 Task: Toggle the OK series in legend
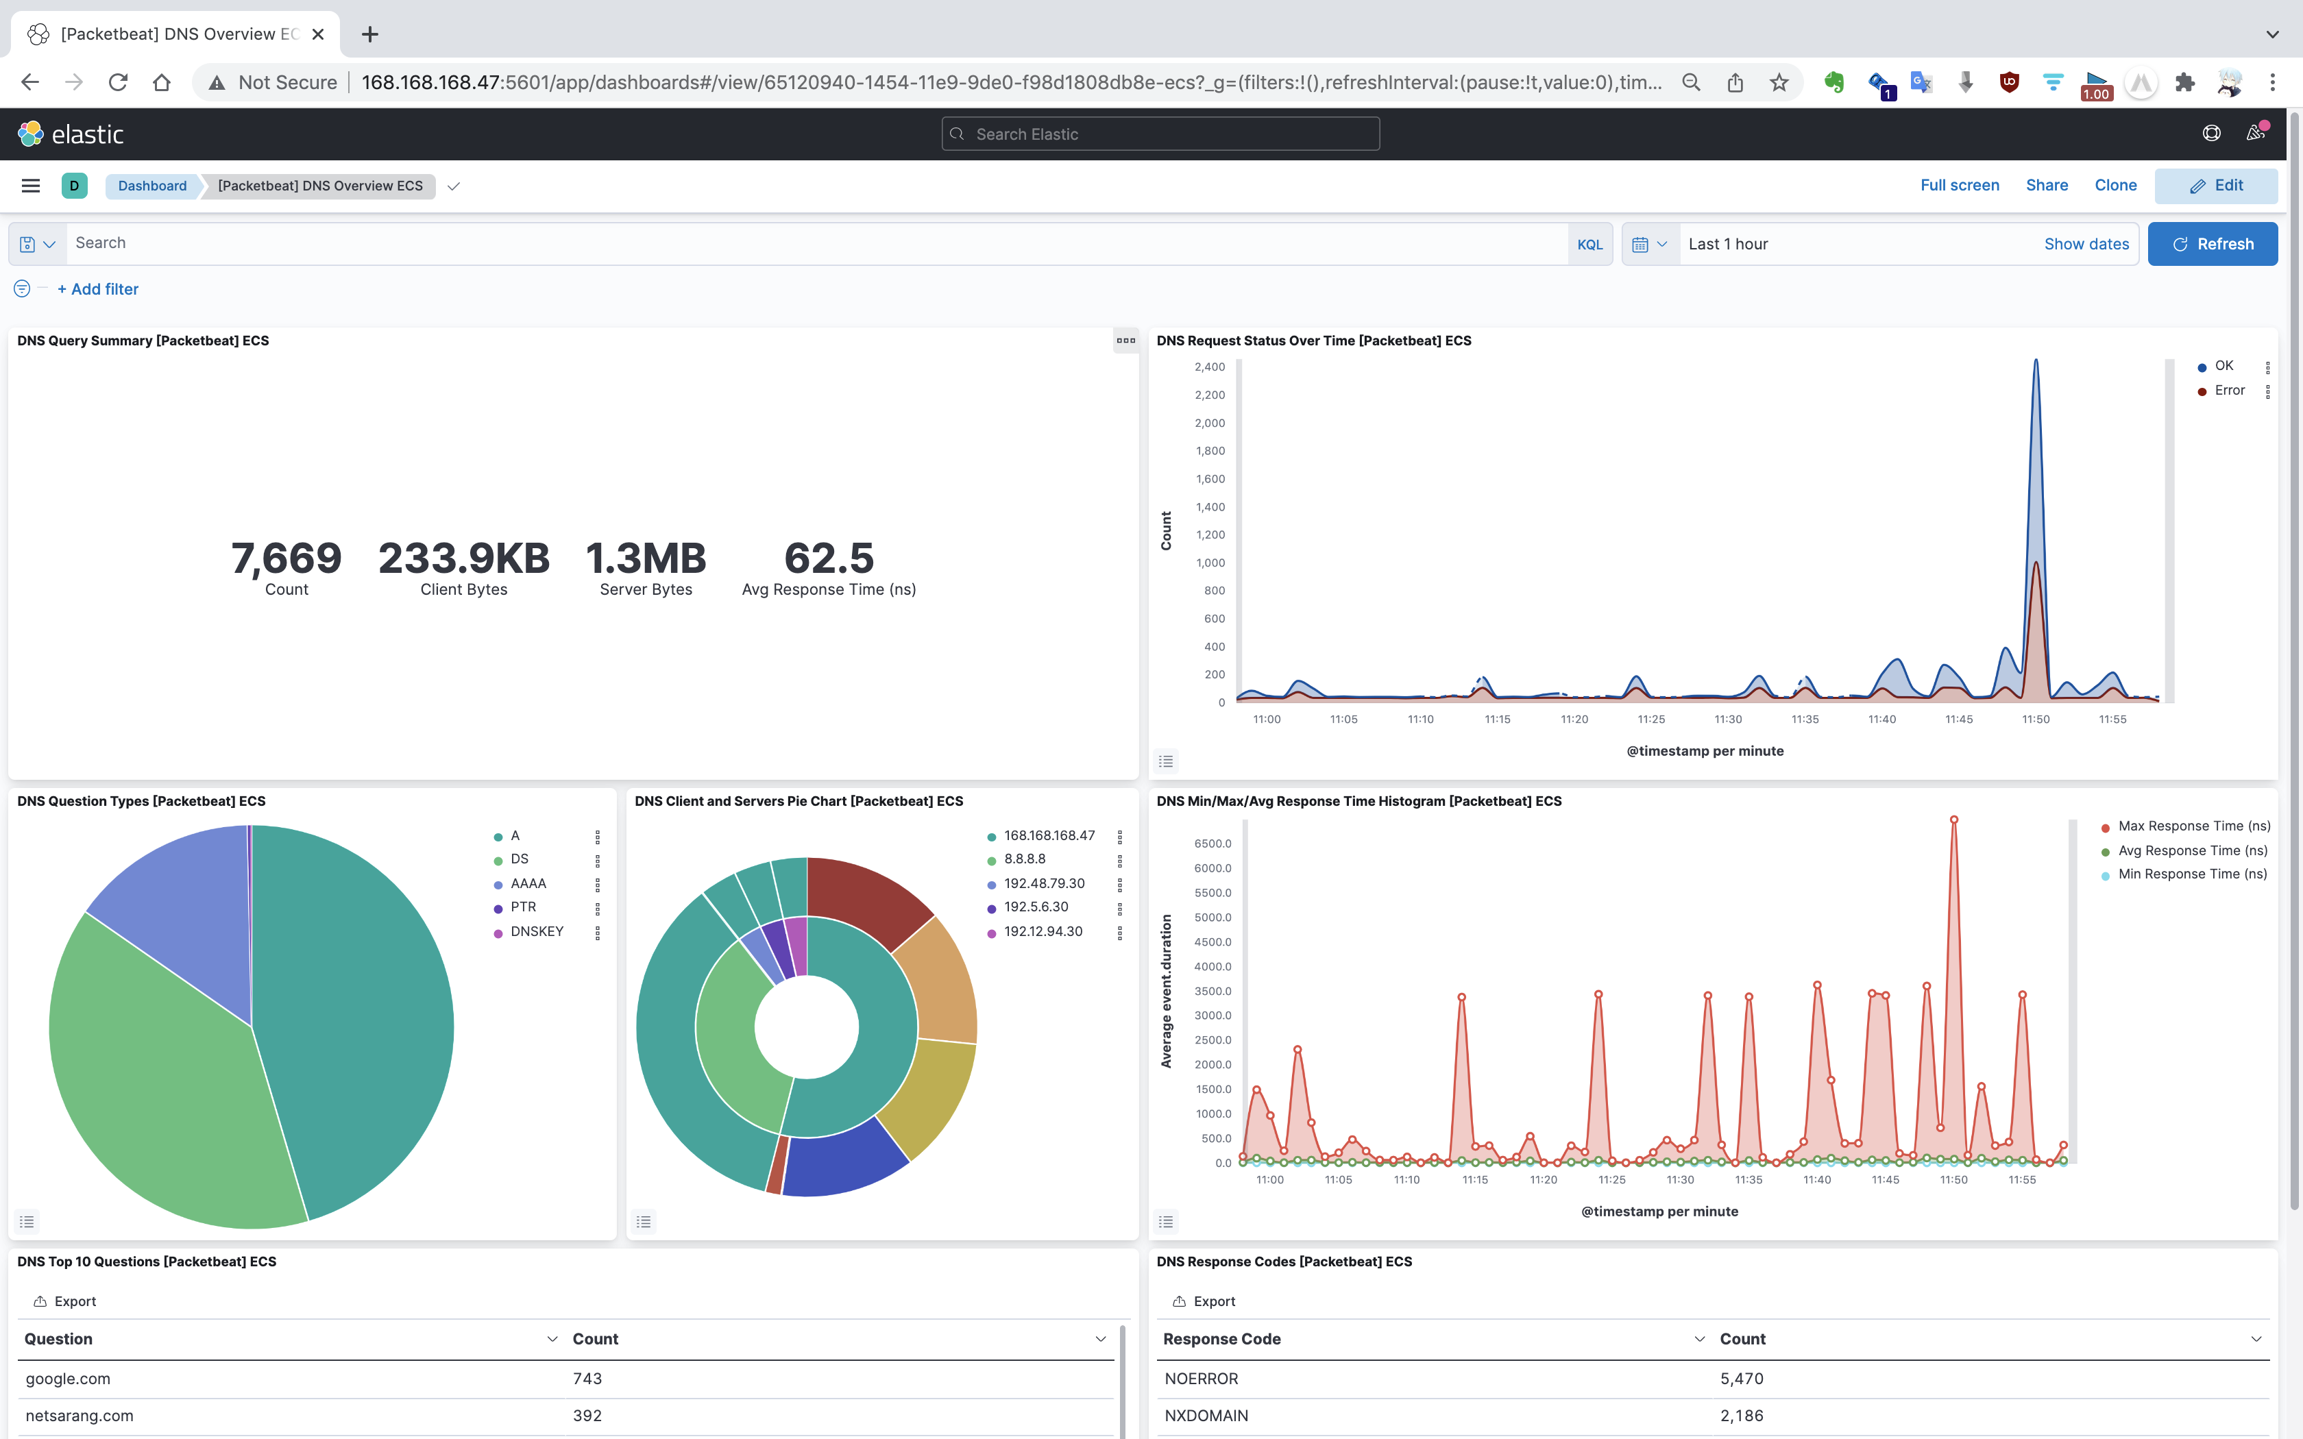click(2223, 365)
